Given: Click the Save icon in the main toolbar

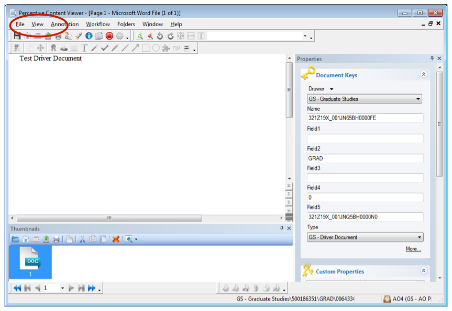Looking at the screenshot, I should [x=17, y=36].
